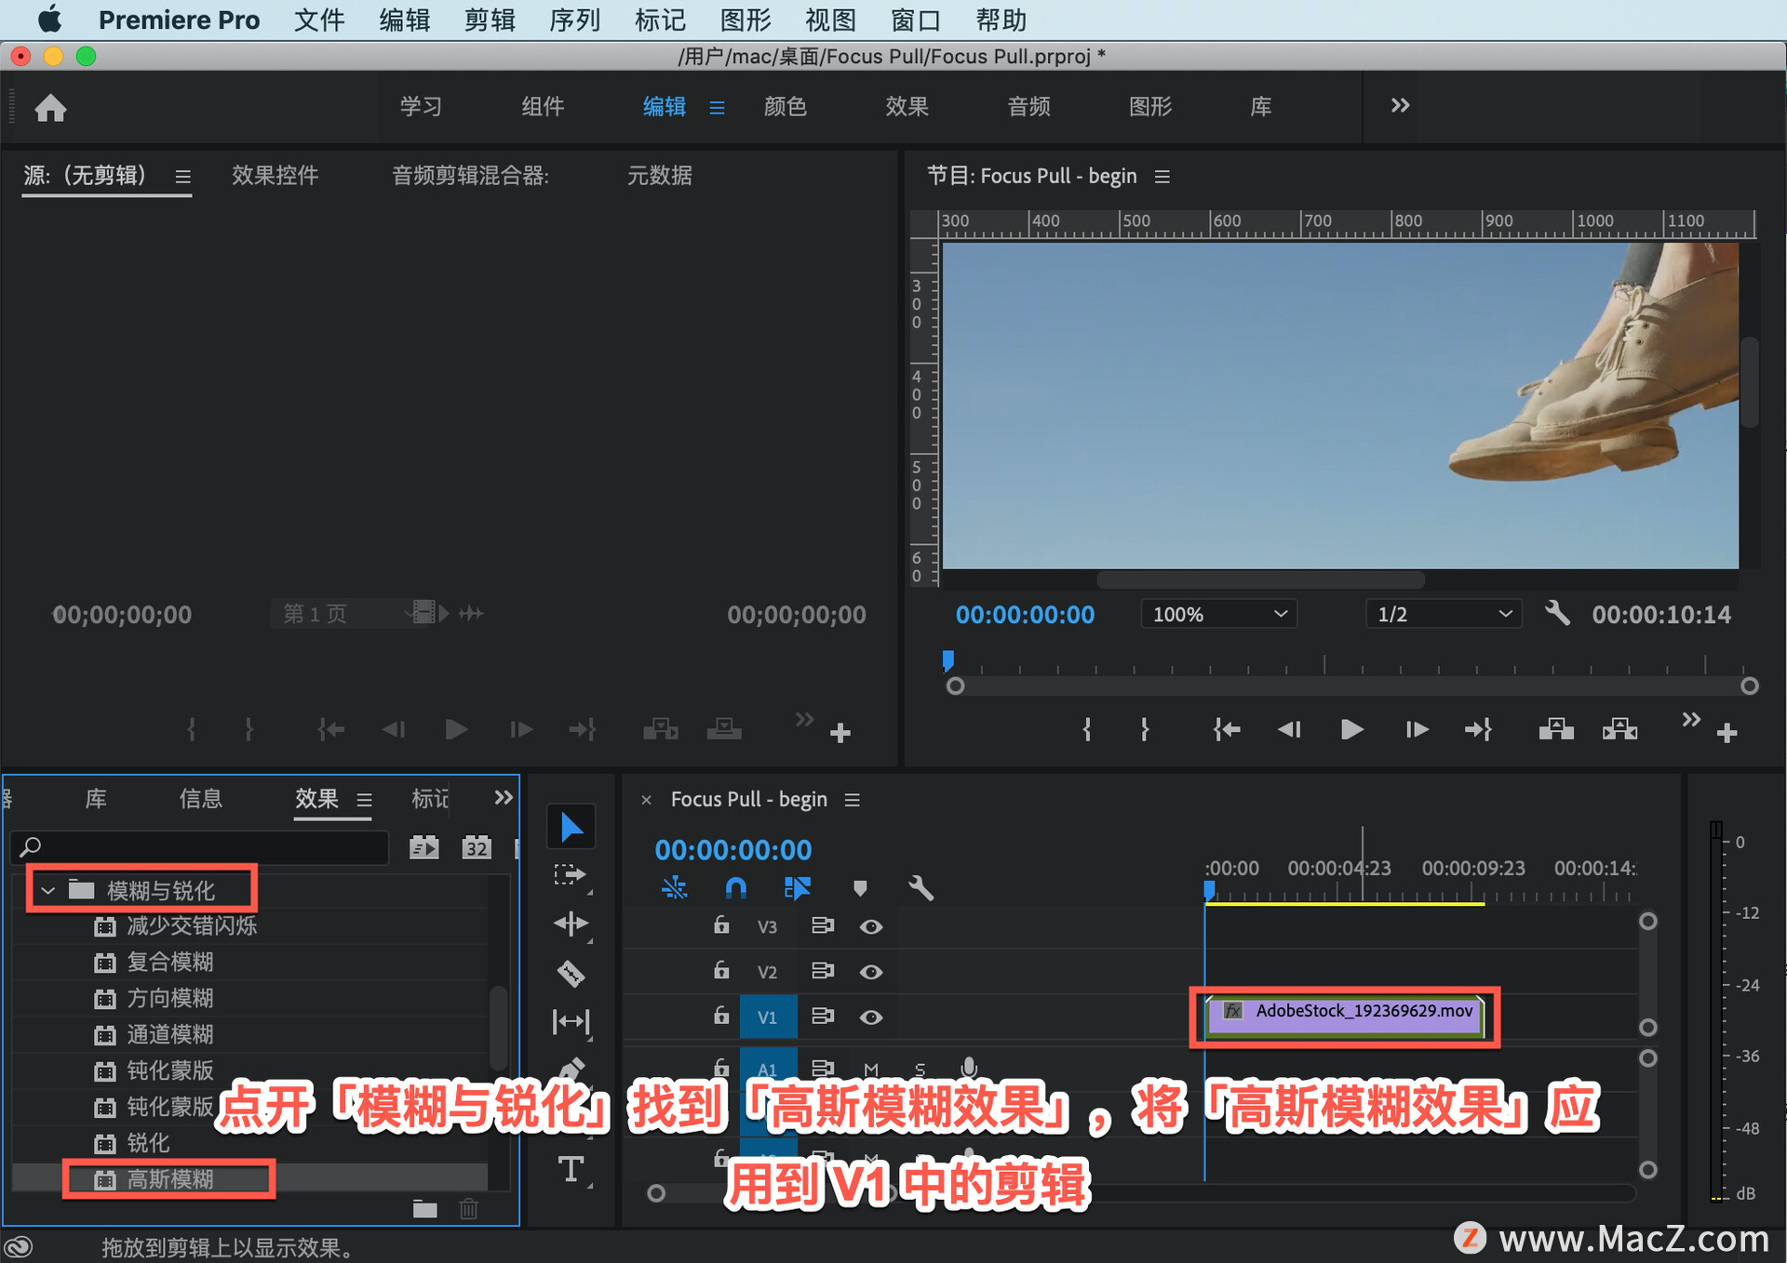Viewport: 1787px width, 1263px height.
Task: Click Lift button in Program Monitor
Action: (x=1556, y=729)
